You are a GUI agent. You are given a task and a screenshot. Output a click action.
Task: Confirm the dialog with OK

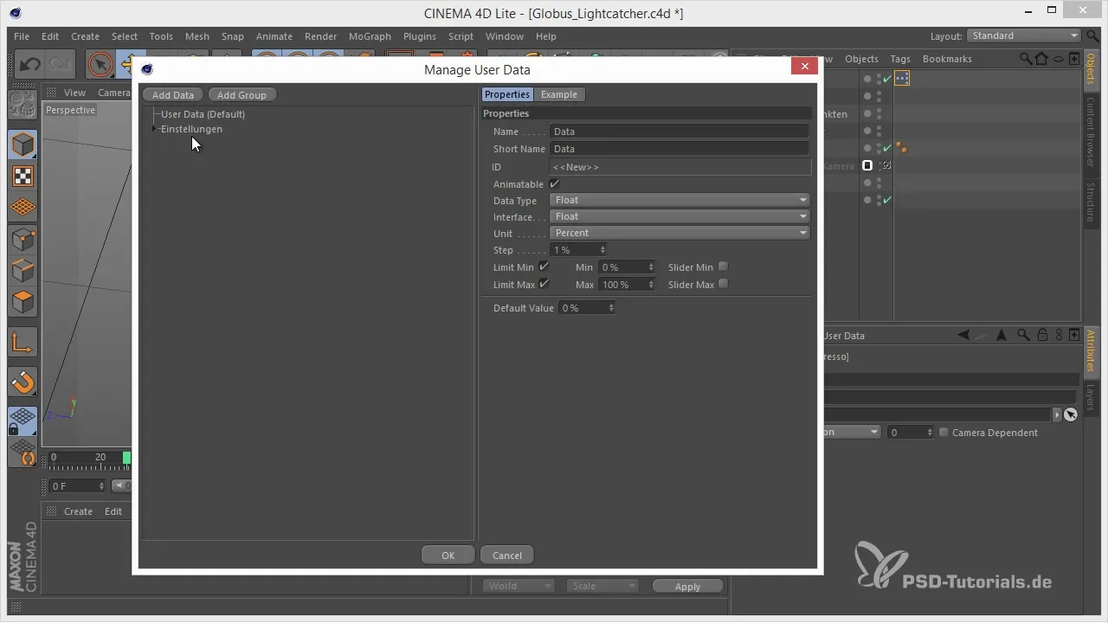(448, 556)
